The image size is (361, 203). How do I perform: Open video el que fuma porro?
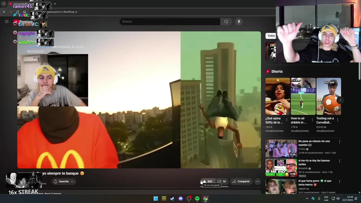pyautogui.click(x=315, y=183)
